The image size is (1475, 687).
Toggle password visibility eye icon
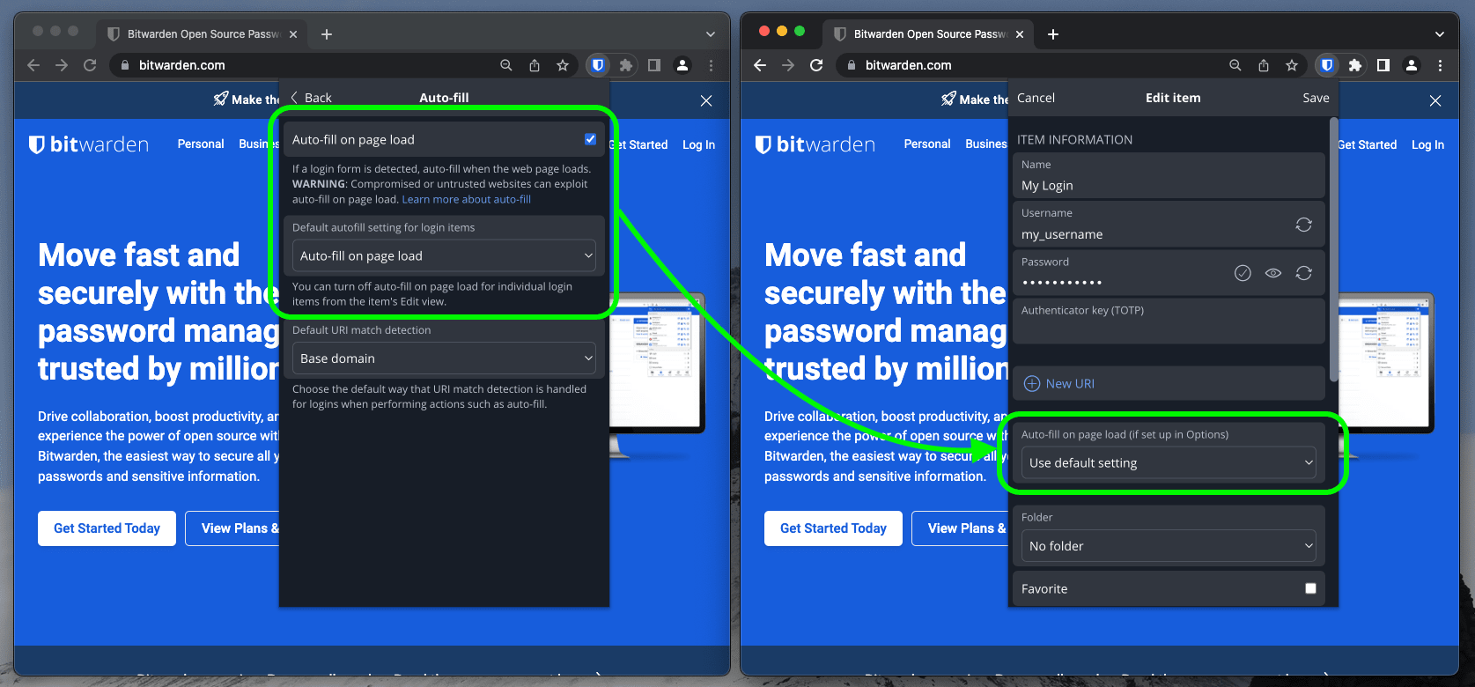tap(1273, 273)
